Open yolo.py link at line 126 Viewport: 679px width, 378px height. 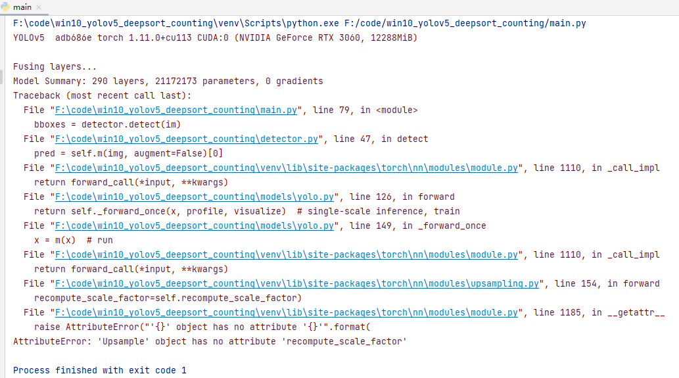[x=195, y=197]
